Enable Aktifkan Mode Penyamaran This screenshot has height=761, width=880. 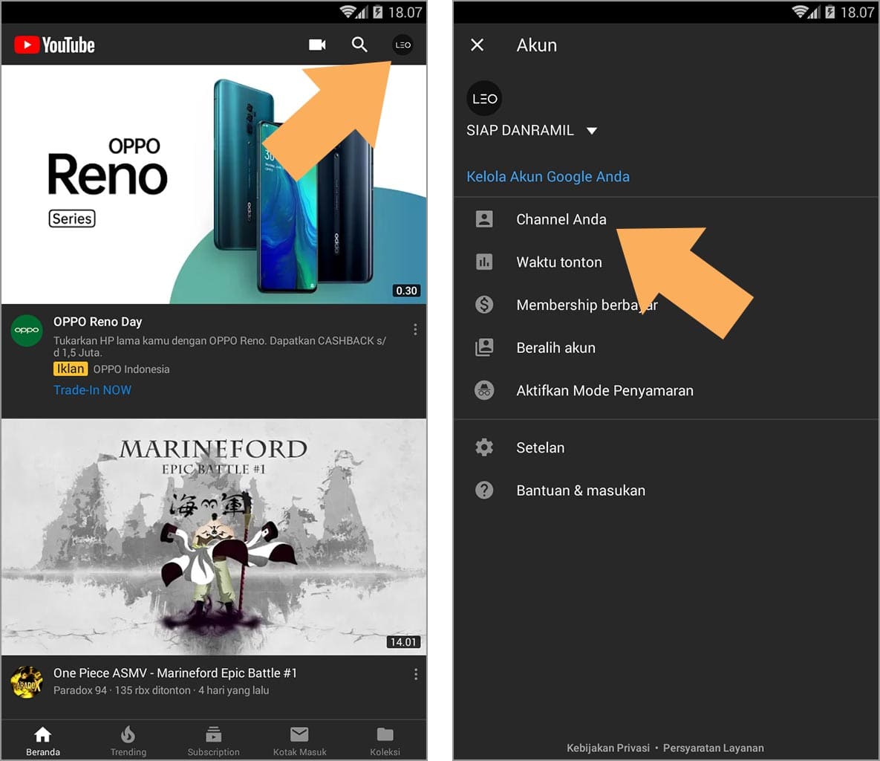click(x=666, y=390)
